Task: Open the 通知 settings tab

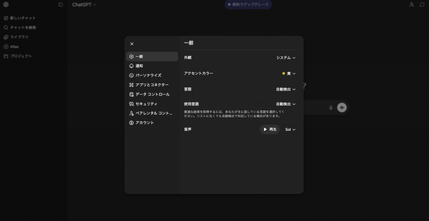Action: pyautogui.click(x=152, y=66)
